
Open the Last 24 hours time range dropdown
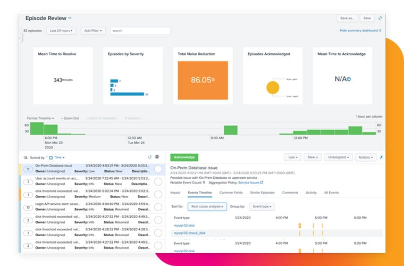[61, 31]
